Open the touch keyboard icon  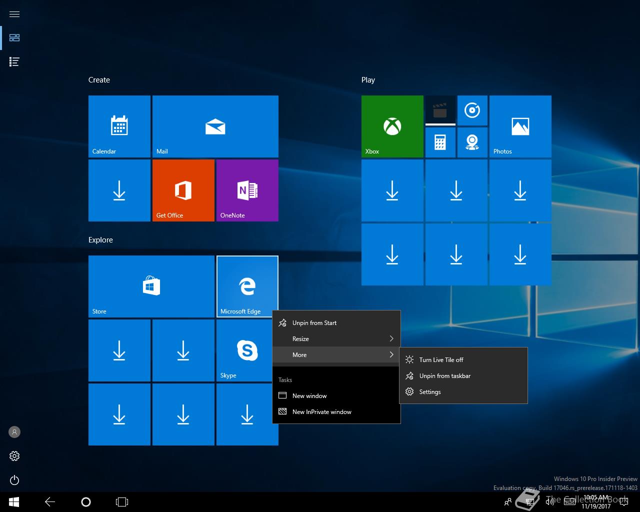pos(569,502)
